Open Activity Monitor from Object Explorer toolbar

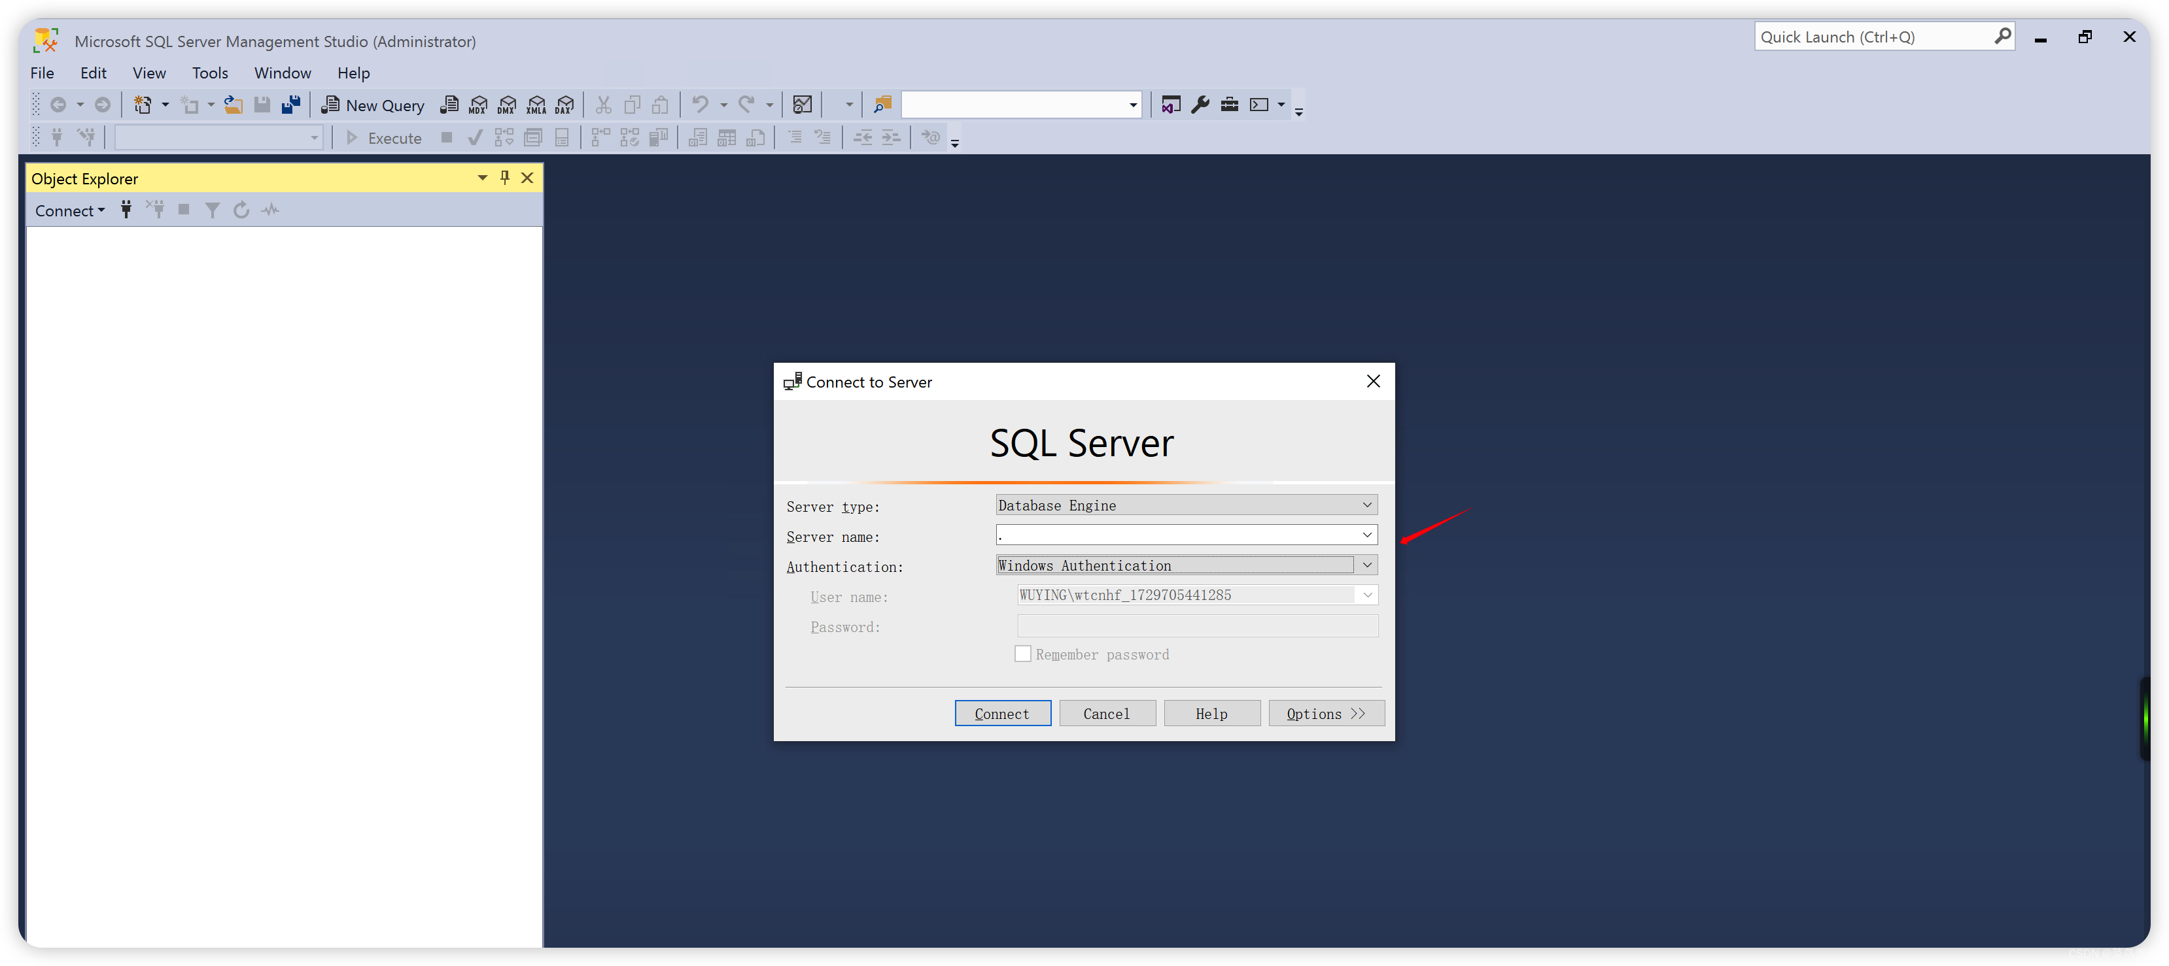[x=270, y=210]
